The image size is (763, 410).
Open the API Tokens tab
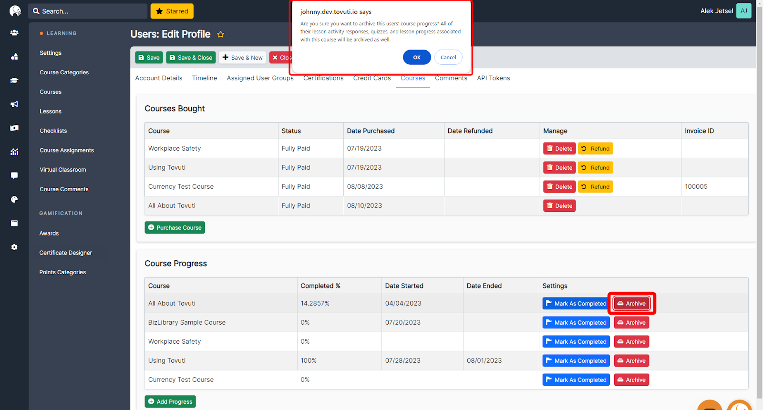[493, 78]
